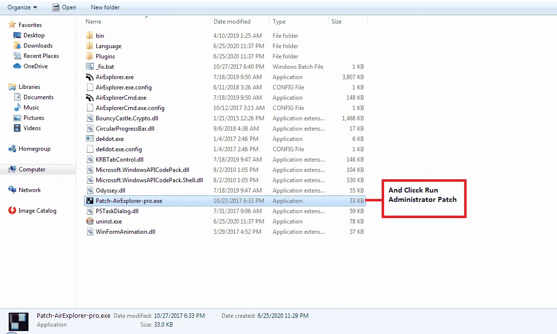Open Downloads icon in sidebar
557x334 pixels.
tap(17, 46)
